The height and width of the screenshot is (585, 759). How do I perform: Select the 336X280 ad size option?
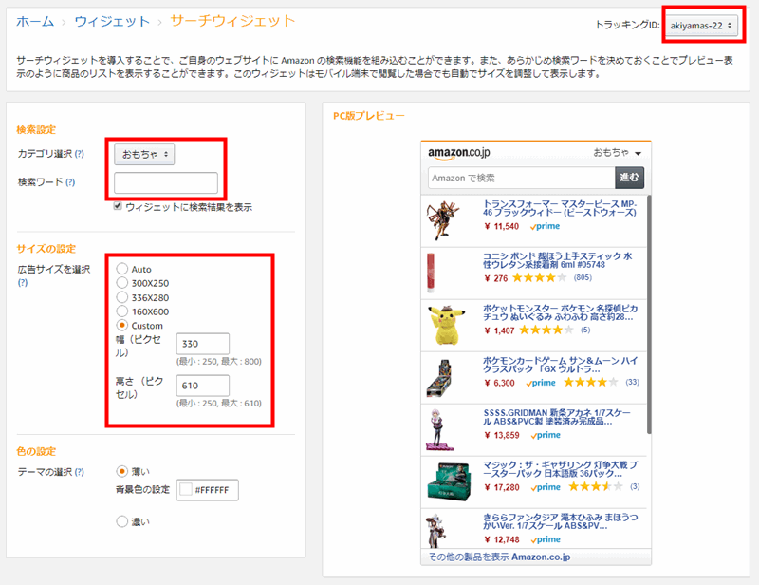click(x=122, y=297)
